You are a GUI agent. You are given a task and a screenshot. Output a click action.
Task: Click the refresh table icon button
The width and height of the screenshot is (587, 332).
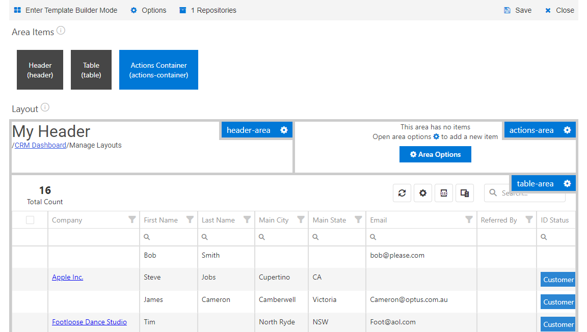pos(402,193)
